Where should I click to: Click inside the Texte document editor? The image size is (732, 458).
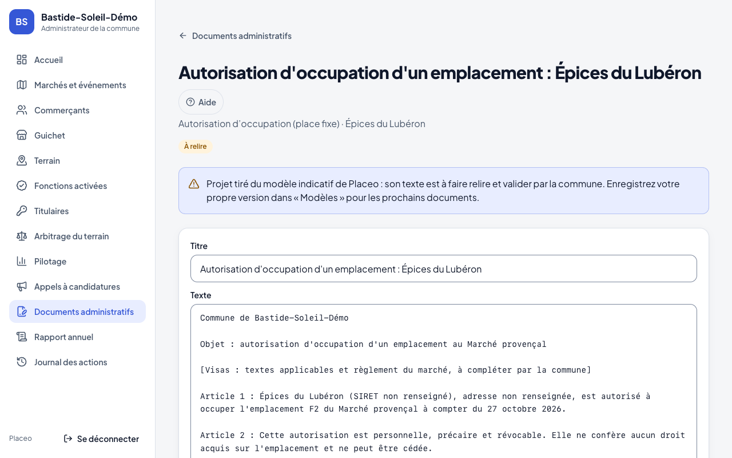(443, 381)
